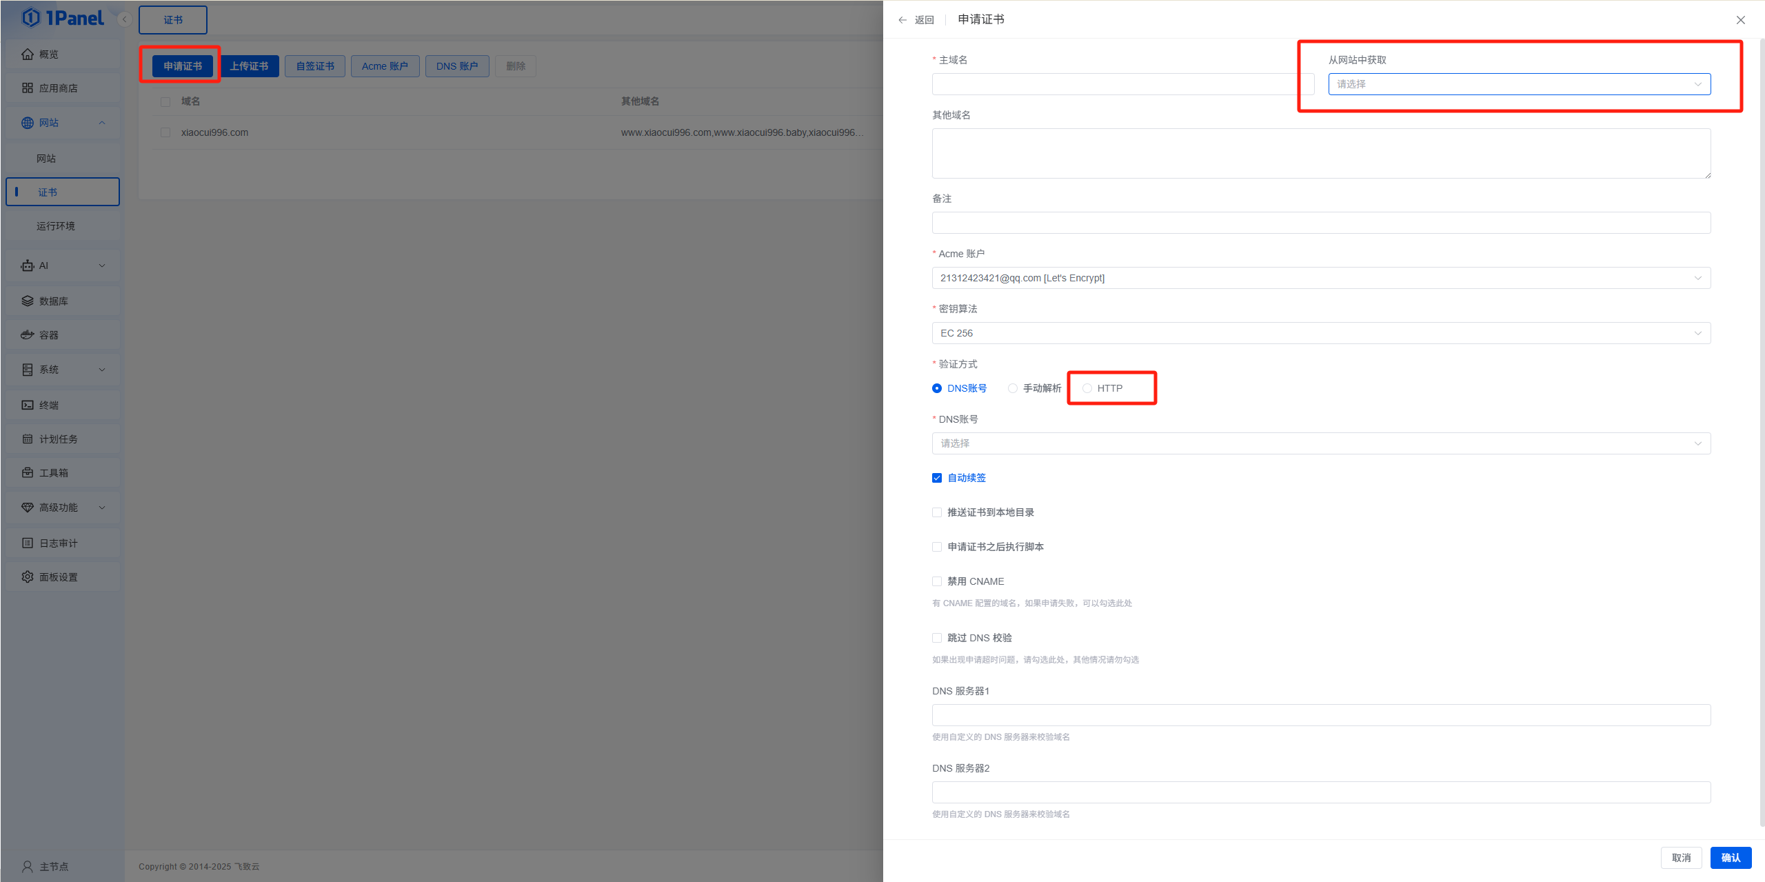This screenshot has height=882, width=1765.
Task: Open 面板设置 via the gear icon
Action: [x=28, y=577]
